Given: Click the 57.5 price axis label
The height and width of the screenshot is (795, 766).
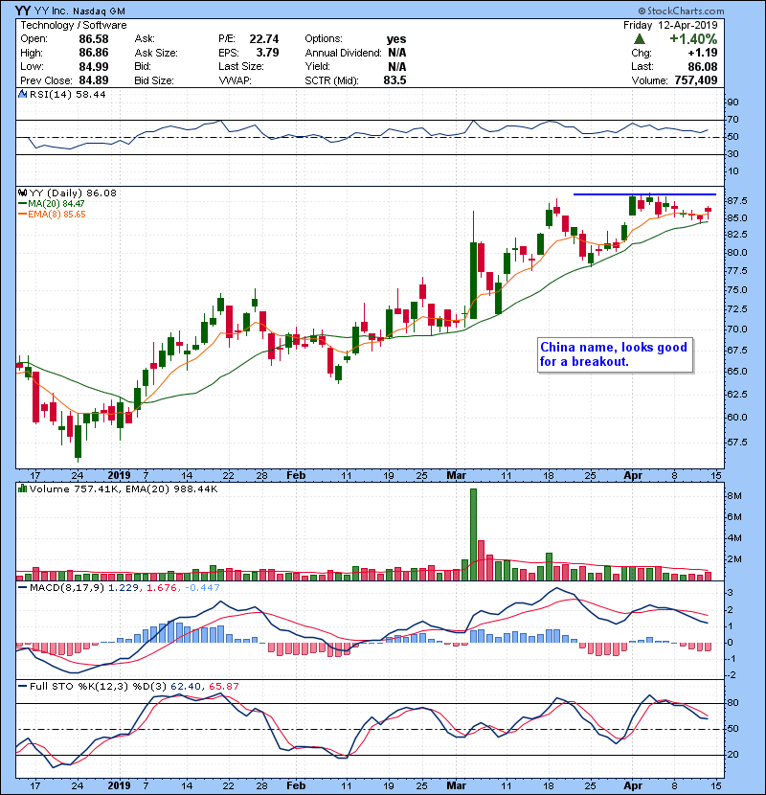Looking at the screenshot, I should tap(737, 443).
